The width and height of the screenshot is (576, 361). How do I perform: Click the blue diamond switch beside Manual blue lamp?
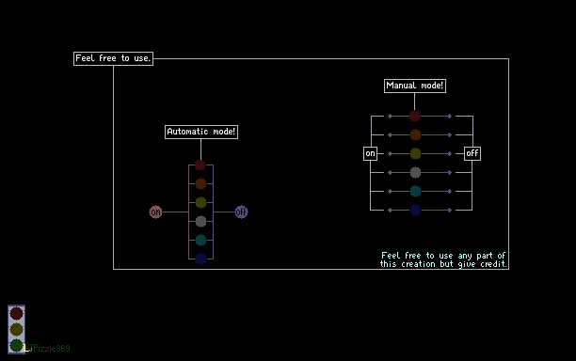point(450,210)
